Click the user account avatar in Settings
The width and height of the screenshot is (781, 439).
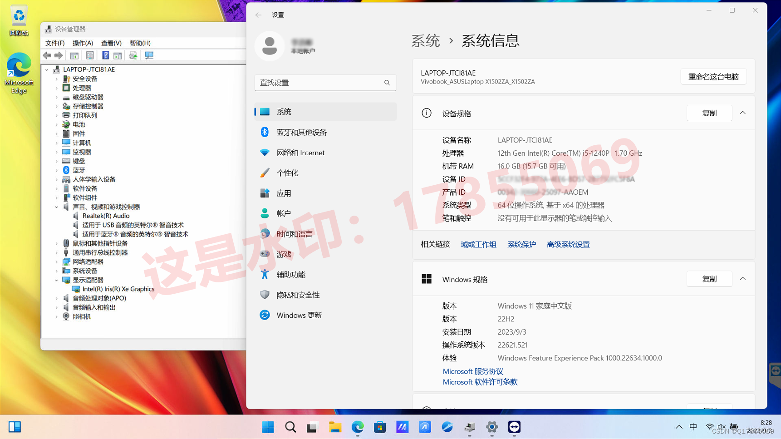coord(270,46)
